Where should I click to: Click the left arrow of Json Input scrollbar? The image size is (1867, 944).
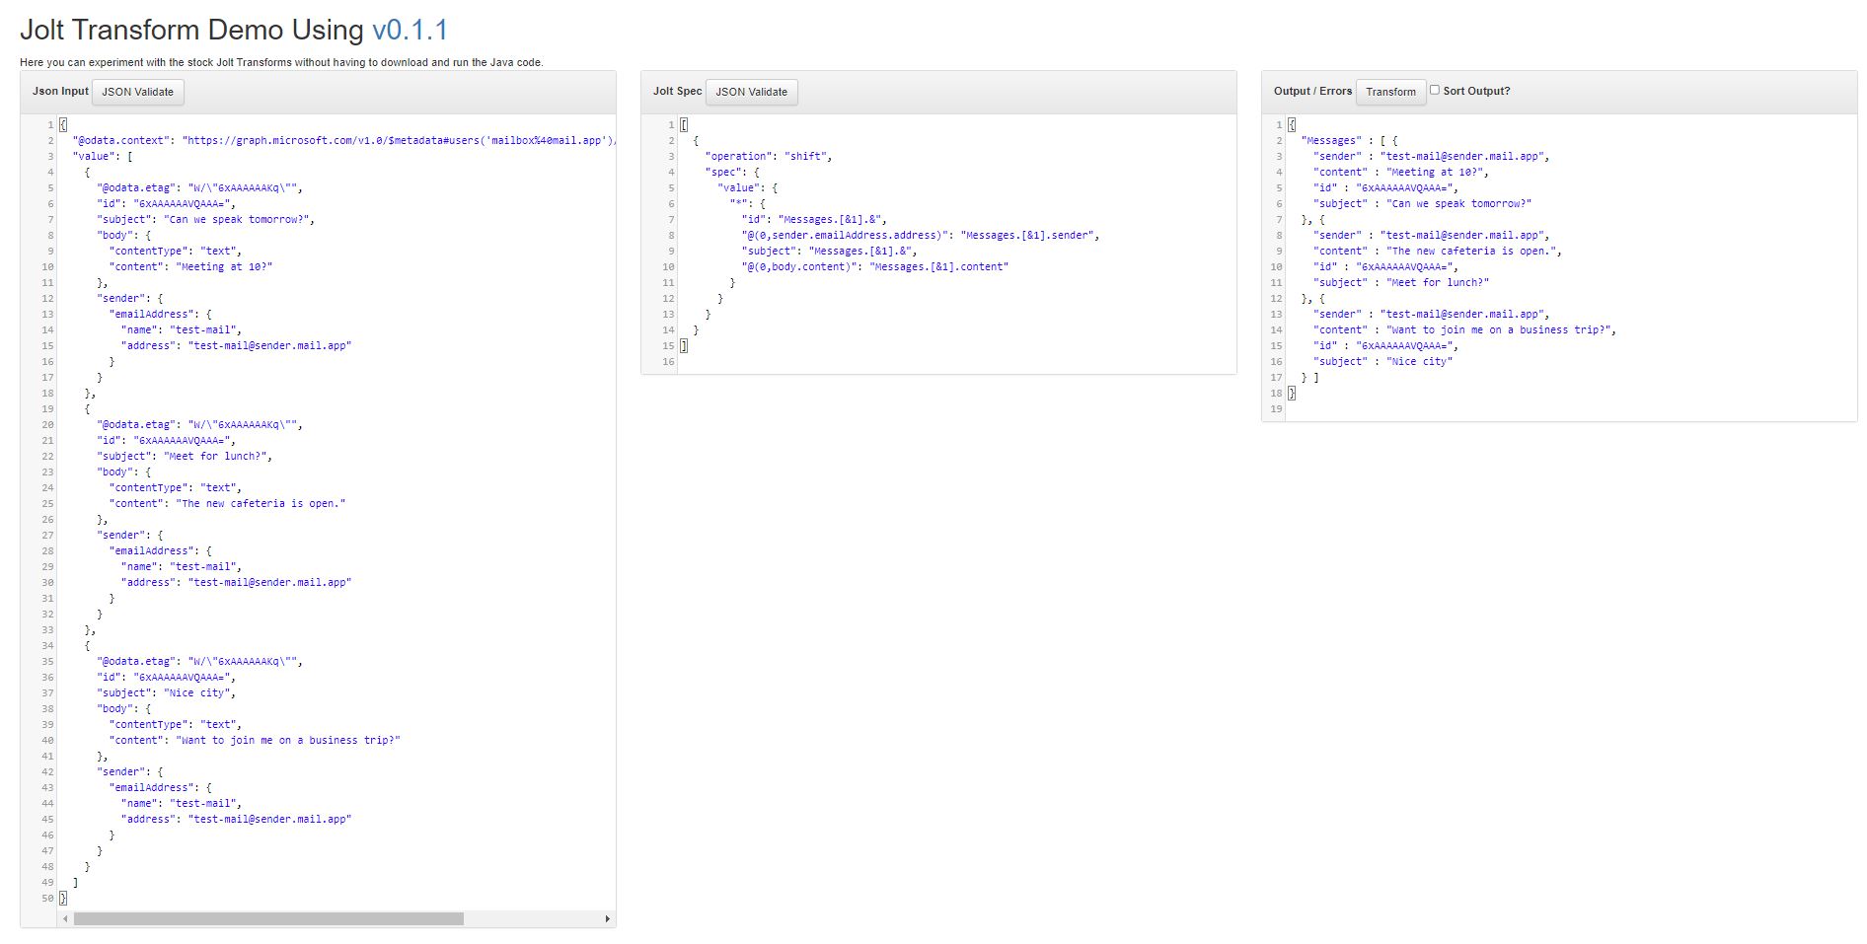coord(65,919)
